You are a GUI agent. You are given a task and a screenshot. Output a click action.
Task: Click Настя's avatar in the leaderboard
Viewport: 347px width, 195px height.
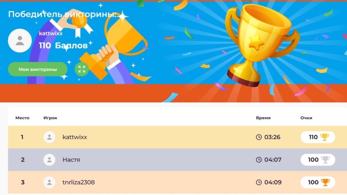(x=49, y=160)
